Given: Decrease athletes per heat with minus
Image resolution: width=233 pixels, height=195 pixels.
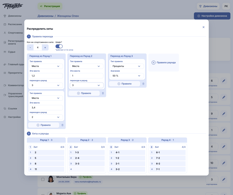Looking at the screenshot, I should click(x=30, y=47).
